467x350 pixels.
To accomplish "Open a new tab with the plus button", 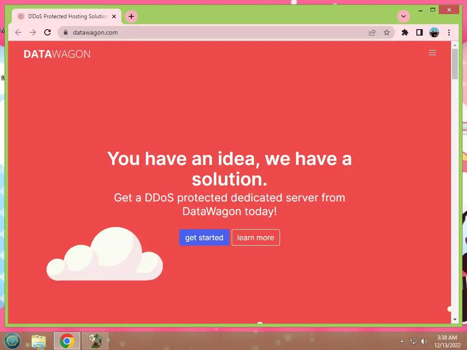I will pyautogui.click(x=131, y=16).
